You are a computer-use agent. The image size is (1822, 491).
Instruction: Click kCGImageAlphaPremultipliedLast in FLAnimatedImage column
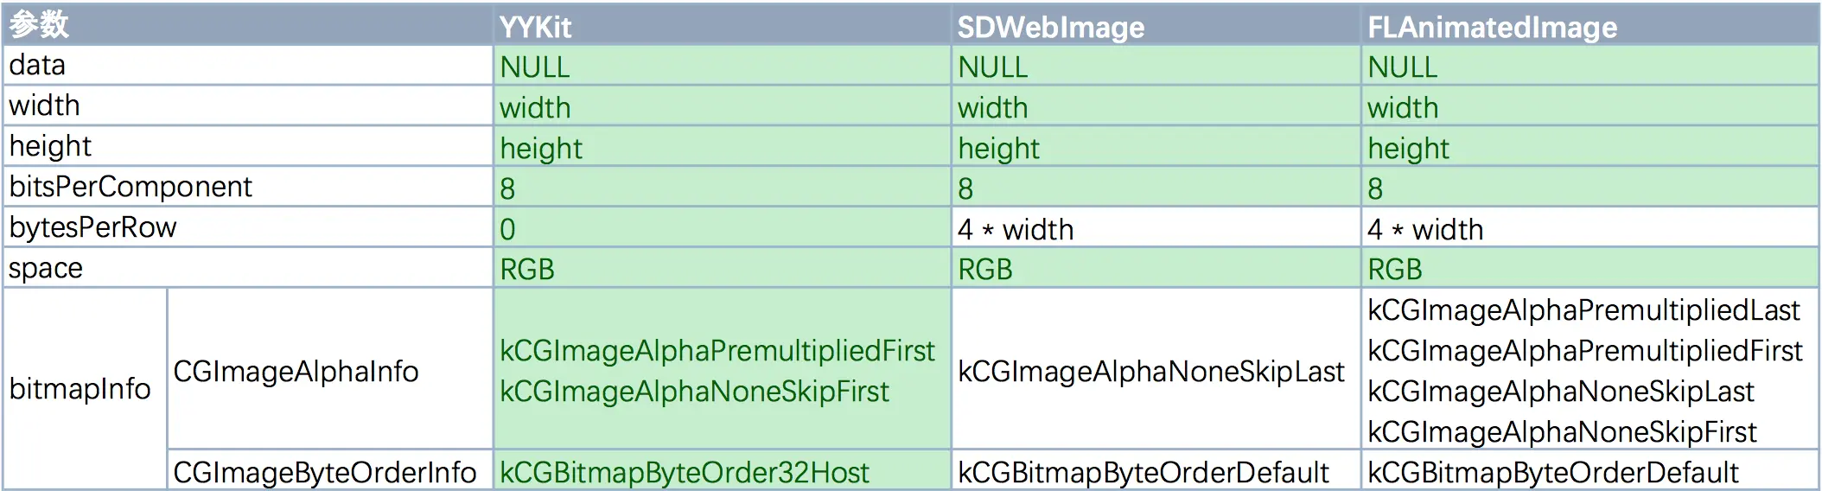point(1583,309)
